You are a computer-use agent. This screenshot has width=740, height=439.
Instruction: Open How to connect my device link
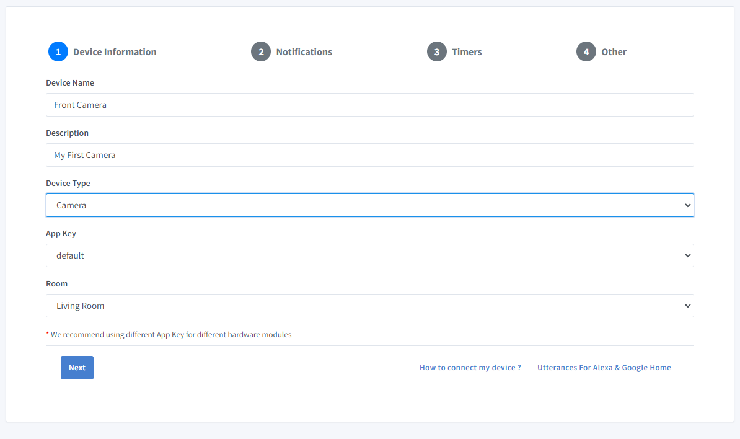coord(470,368)
